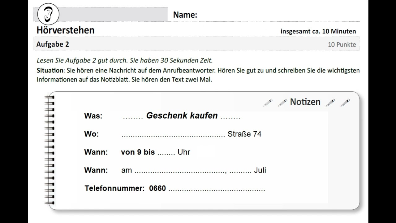This screenshot has height=223, width=396.
Task: Click the weekday blank after 'am'
Action: (x=180, y=172)
